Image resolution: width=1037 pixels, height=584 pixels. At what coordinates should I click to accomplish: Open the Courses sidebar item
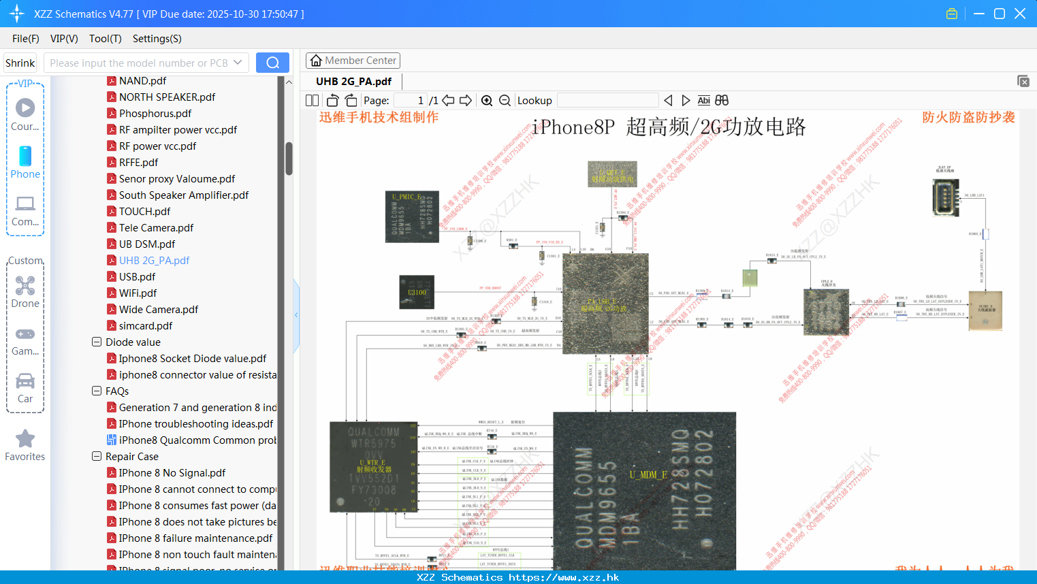point(25,114)
